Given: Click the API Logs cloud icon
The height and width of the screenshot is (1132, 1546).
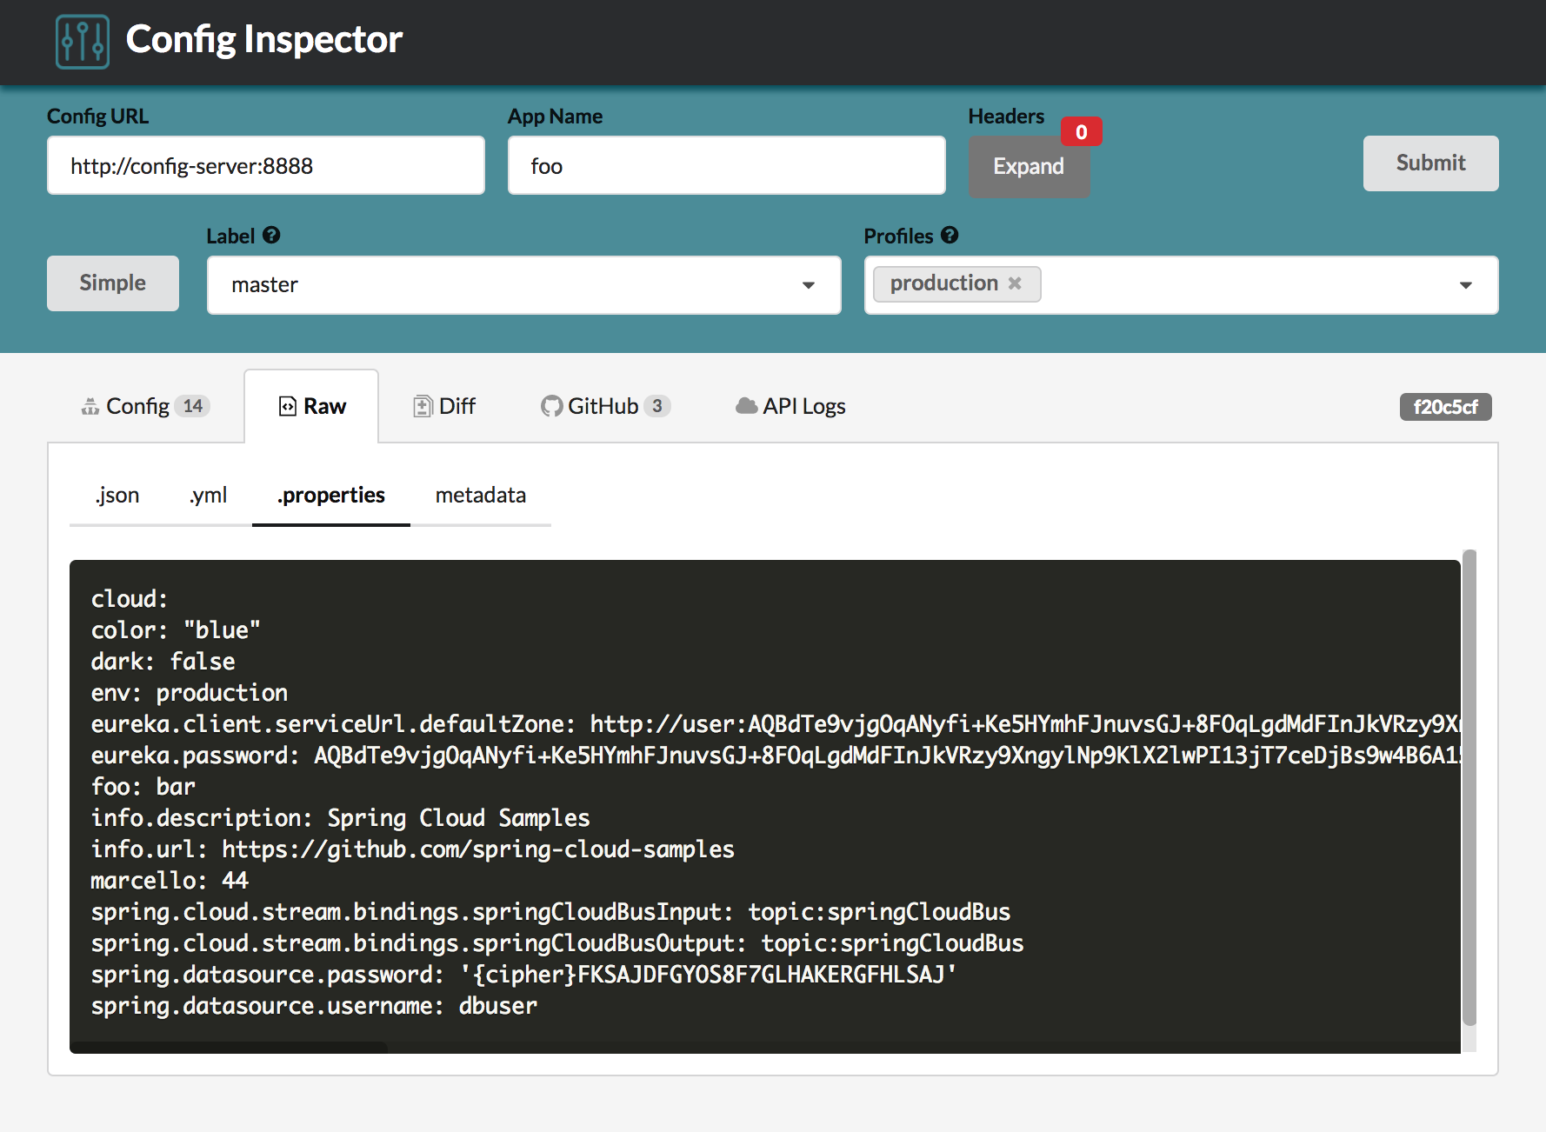Looking at the screenshot, I should pos(746,406).
